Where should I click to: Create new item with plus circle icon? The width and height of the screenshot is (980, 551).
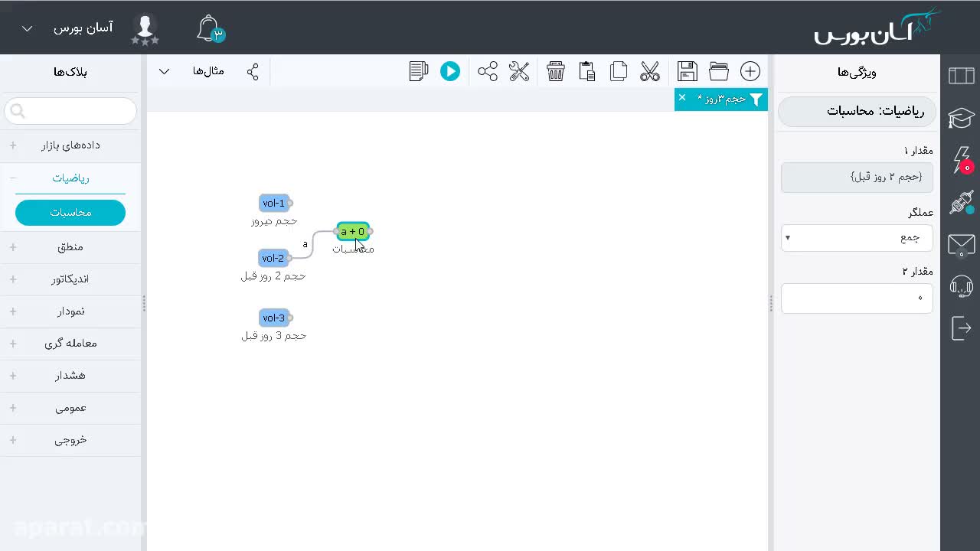coord(750,72)
